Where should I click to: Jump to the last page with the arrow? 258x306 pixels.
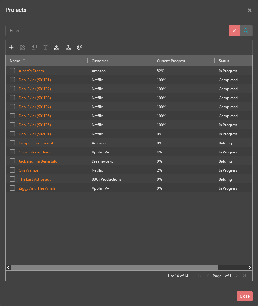tap(244, 276)
